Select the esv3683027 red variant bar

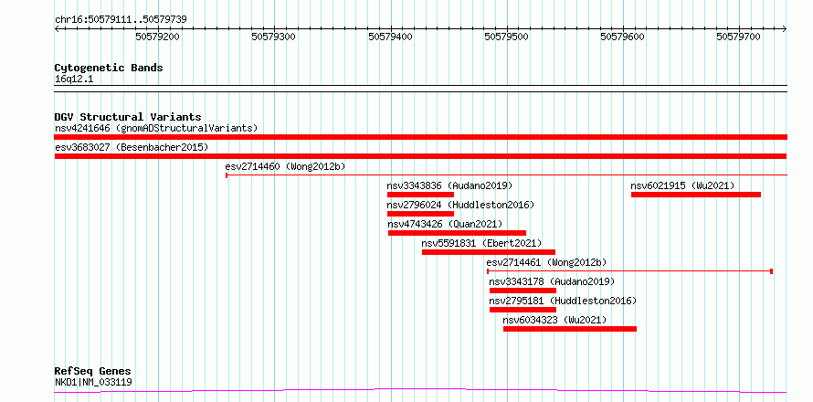tap(420, 156)
